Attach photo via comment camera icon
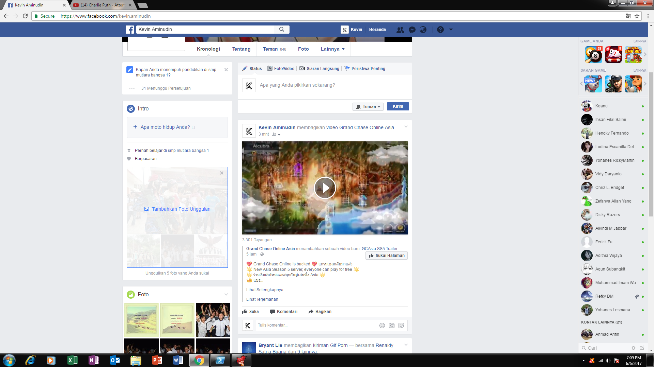The width and height of the screenshot is (654, 367). [x=392, y=326]
